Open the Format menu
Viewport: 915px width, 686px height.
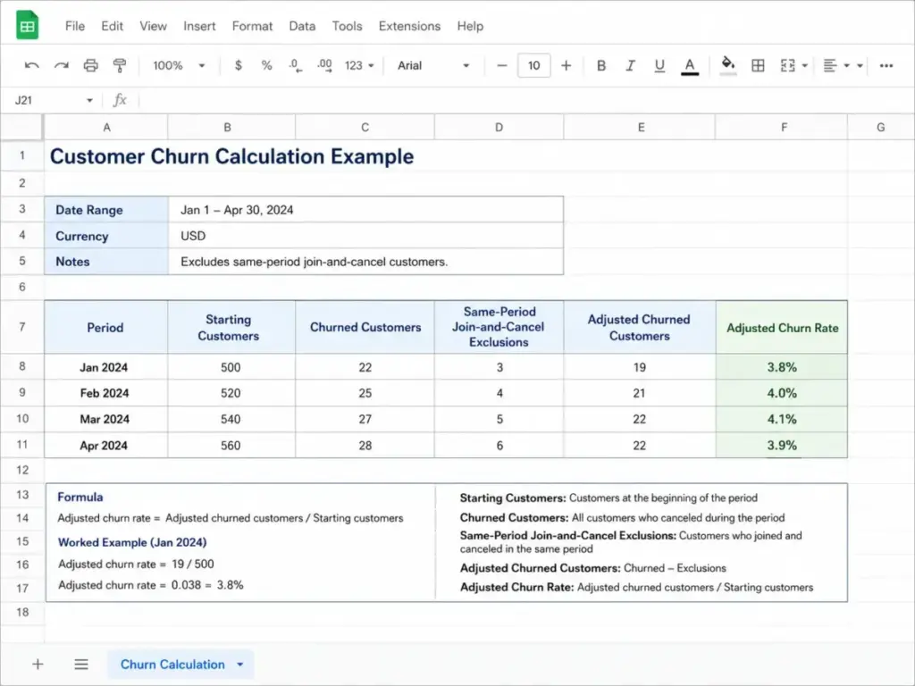252,26
